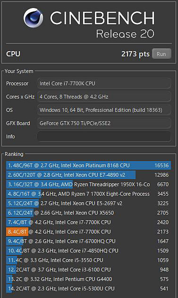Click the Xeon X5650 ranking entry
The width and height of the screenshot is (178, 298).
pos(88,213)
